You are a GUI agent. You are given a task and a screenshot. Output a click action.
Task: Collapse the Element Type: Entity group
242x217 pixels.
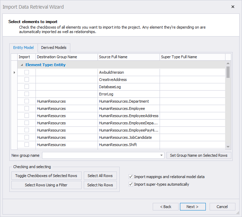coord(22,65)
